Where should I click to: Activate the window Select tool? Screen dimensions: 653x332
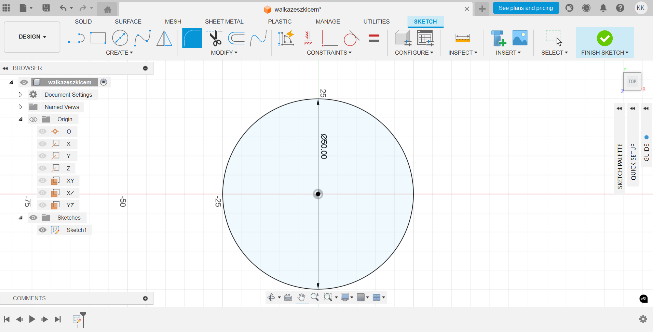[554, 38]
